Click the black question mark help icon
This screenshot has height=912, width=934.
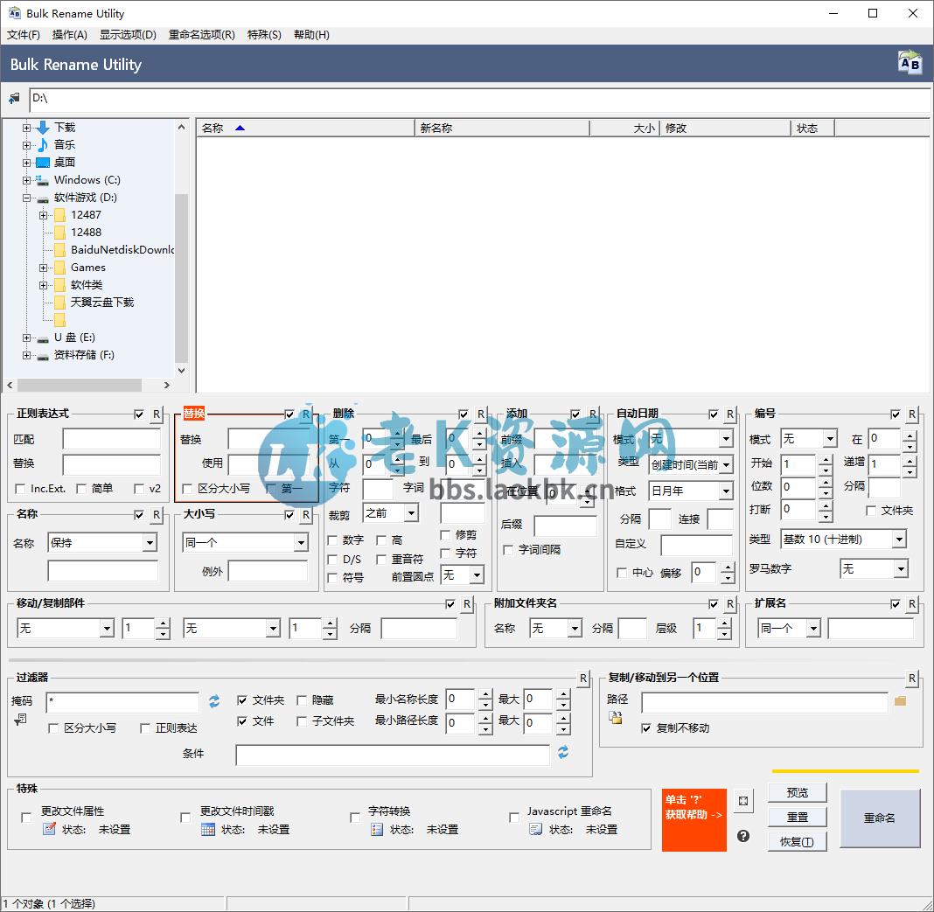(x=742, y=836)
